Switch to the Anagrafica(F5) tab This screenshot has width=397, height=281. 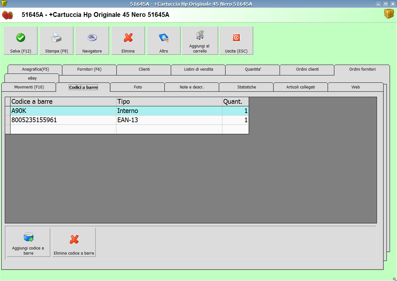(x=35, y=69)
